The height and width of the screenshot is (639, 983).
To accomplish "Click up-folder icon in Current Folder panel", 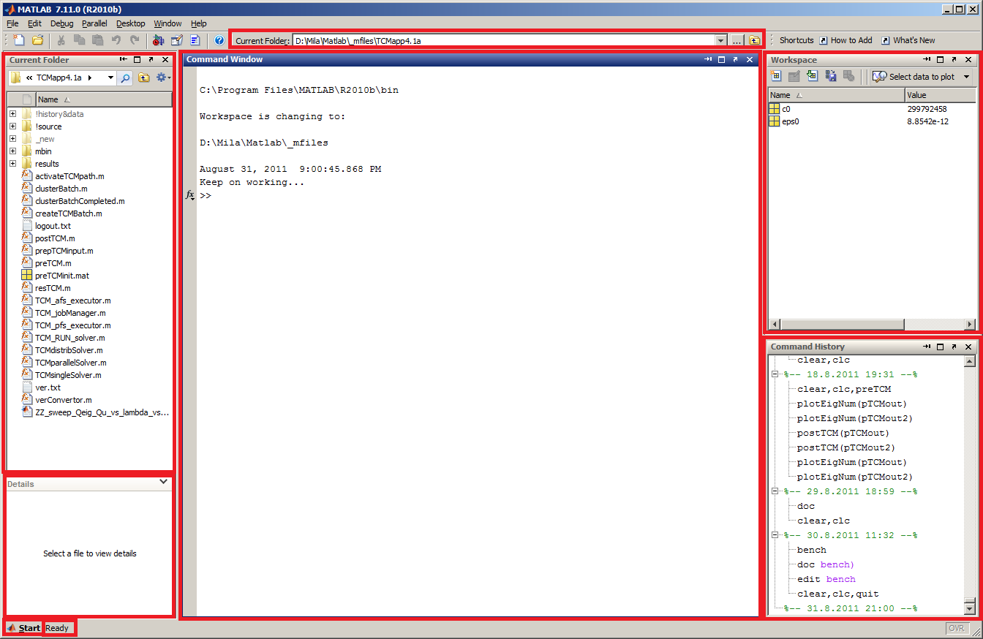I will pos(144,77).
